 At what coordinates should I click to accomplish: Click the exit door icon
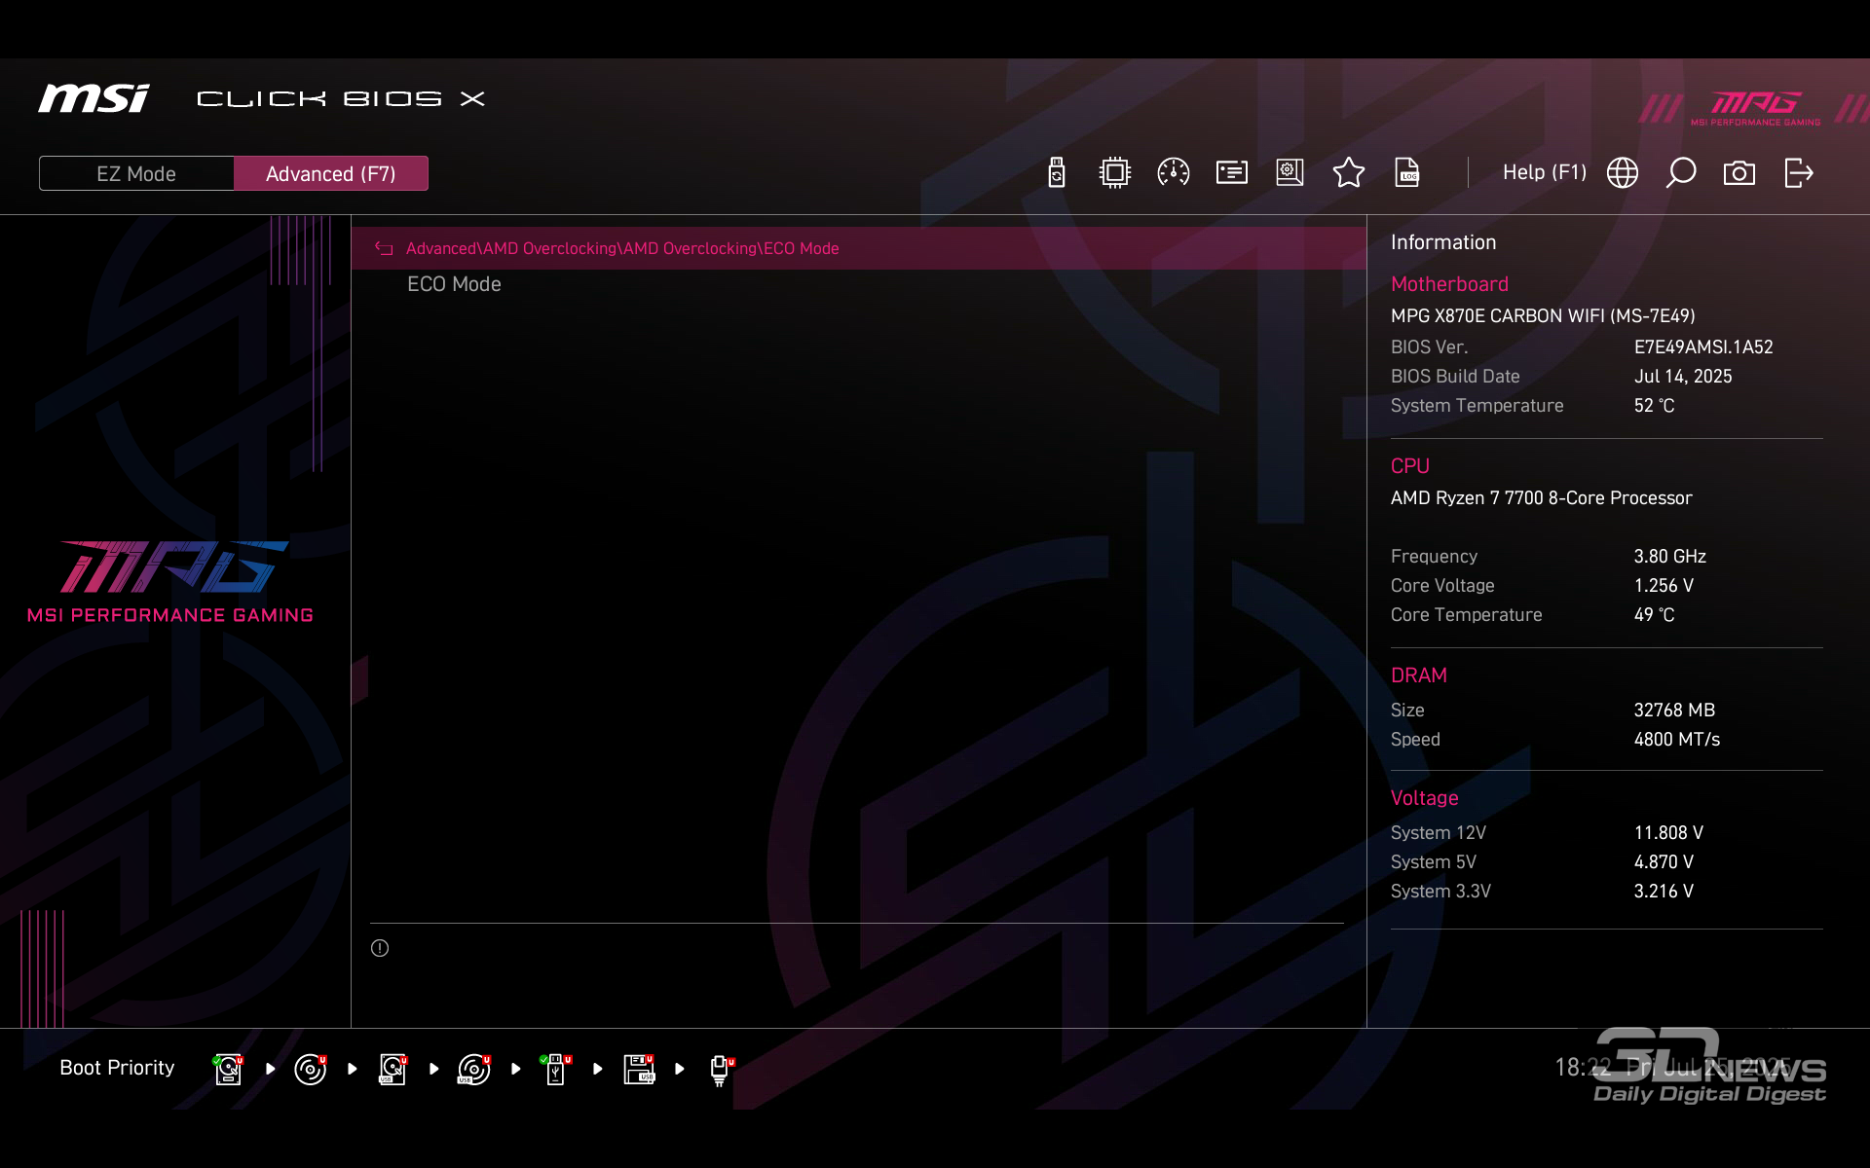1798,173
